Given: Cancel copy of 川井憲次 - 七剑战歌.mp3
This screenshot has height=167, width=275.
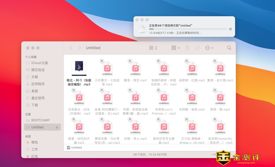Looking at the screenshot, I should (x=102, y=61).
